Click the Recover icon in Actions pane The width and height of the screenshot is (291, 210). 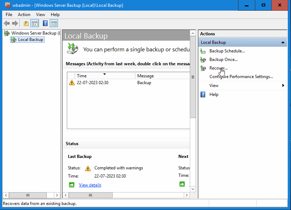click(x=203, y=68)
